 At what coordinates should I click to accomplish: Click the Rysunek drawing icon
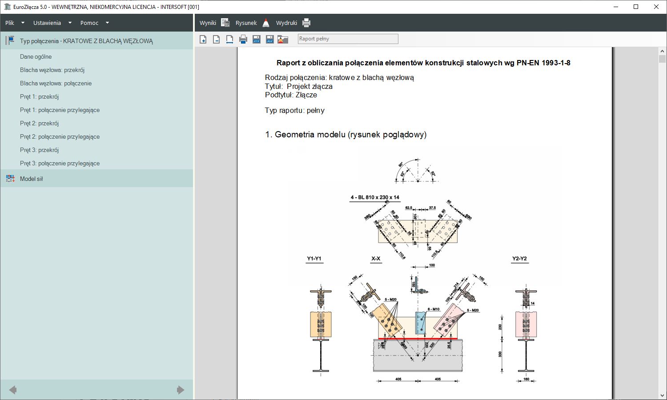266,23
